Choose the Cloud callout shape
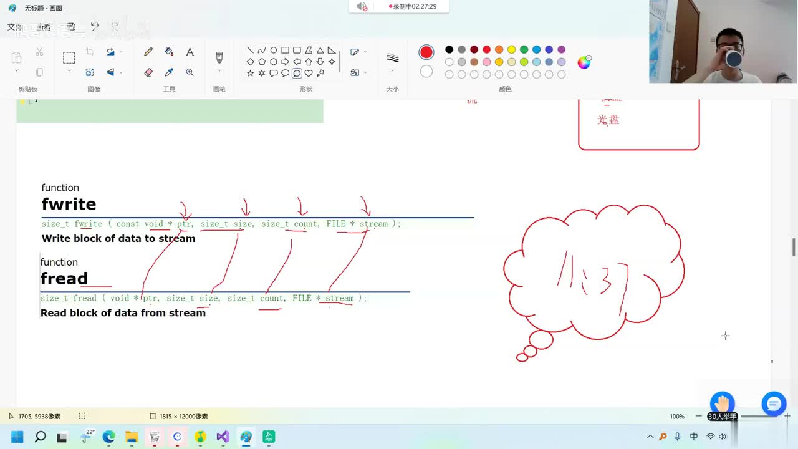Image resolution: width=798 pixels, height=449 pixels. pos(297,74)
